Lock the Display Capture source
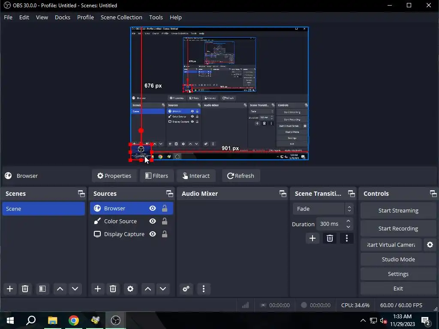 point(165,234)
